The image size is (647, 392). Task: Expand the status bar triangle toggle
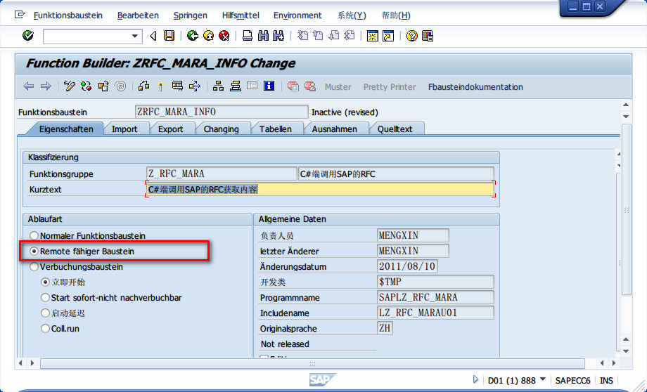475,379
